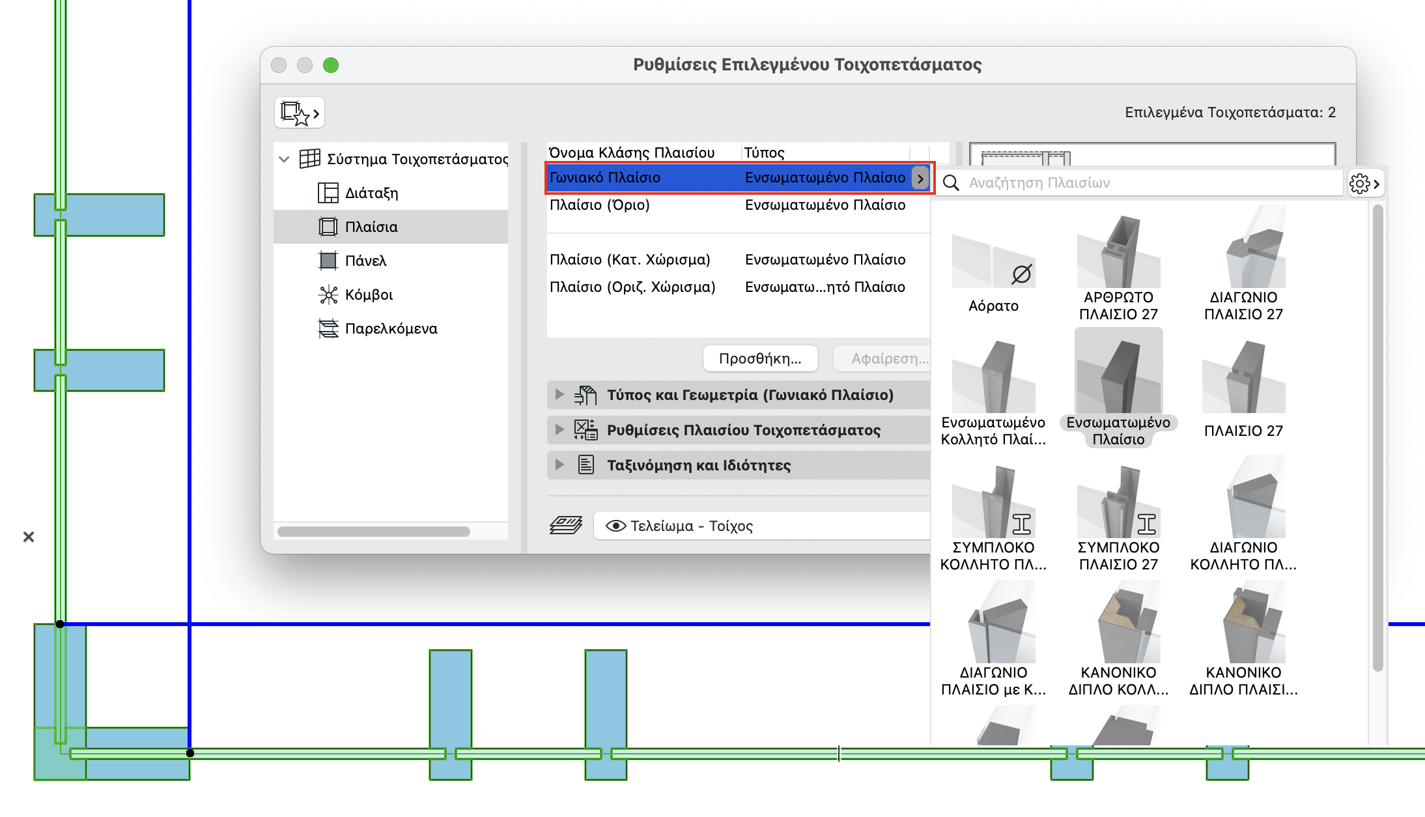This screenshot has height=817, width=1425.
Task: Select the Πλαίσιο (Όριο) row
Action: click(651, 205)
